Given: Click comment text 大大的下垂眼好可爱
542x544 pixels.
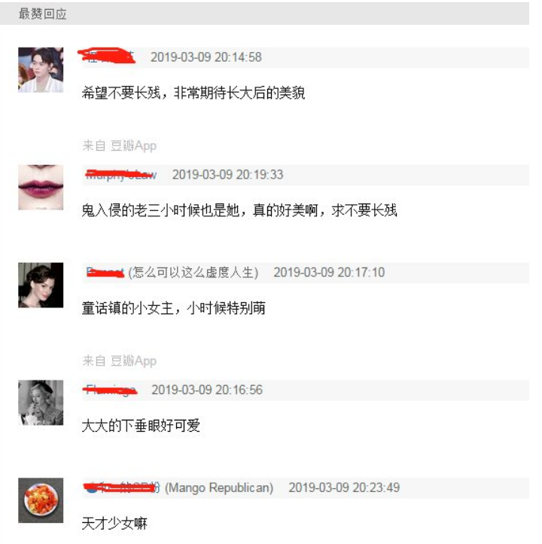Looking at the screenshot, I should point(141,426).
